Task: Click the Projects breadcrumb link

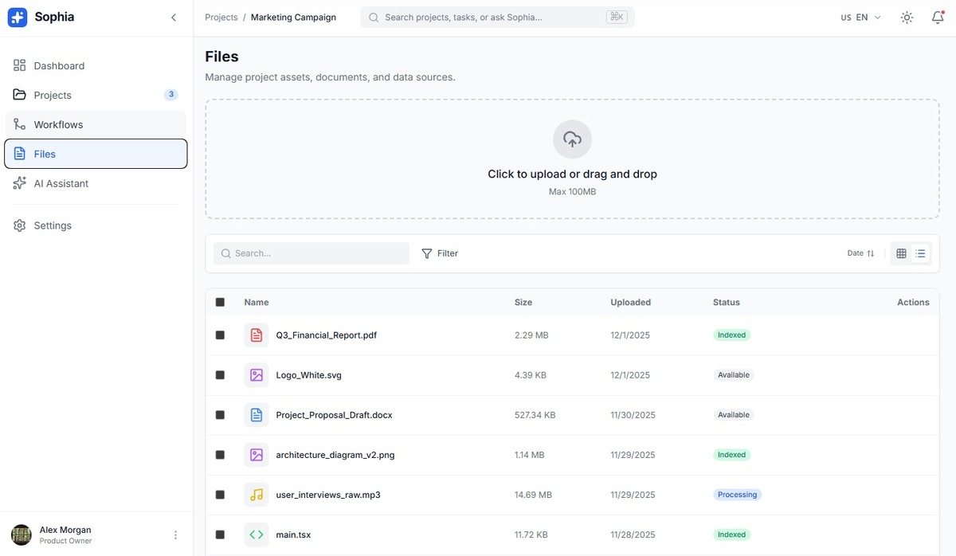Action: pyautogui.click(x=221, y=18)
